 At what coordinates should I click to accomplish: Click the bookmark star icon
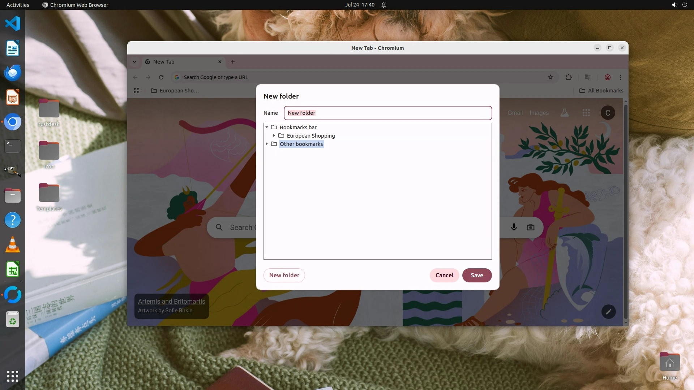550,77
